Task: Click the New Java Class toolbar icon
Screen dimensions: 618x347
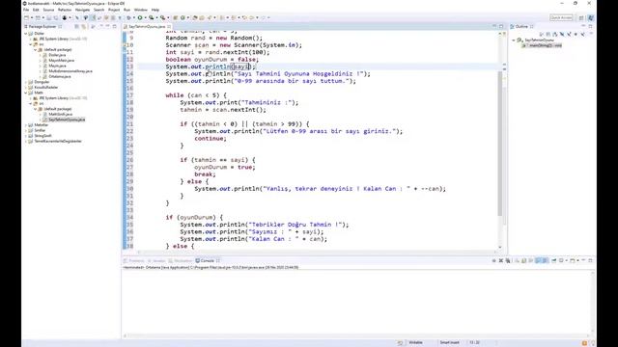Action: click(x=183, y=17)
